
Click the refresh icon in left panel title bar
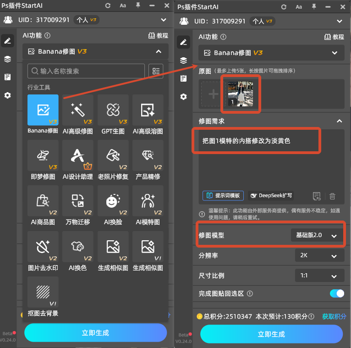pyautogui.click(x=108, y=6)
